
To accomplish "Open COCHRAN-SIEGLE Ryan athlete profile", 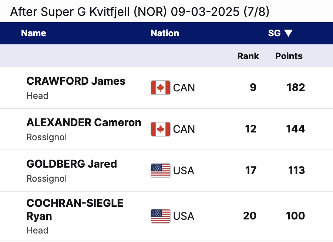I will click(75, 209).
